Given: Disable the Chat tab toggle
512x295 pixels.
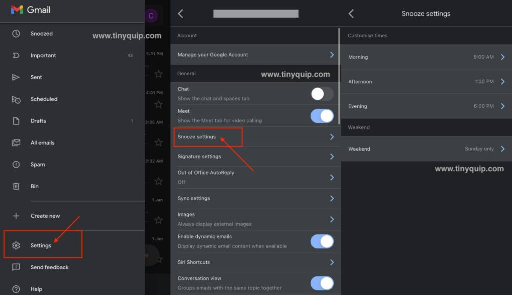Looking at the screenshot, I should (x=322, y=94).
